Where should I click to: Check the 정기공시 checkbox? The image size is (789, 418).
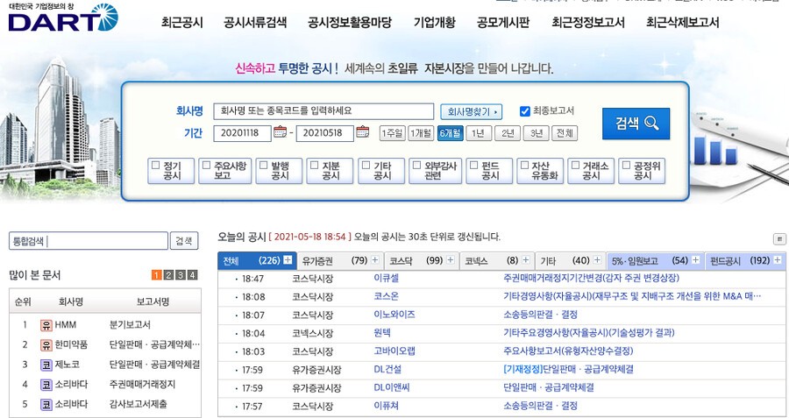tap(155, 165)
